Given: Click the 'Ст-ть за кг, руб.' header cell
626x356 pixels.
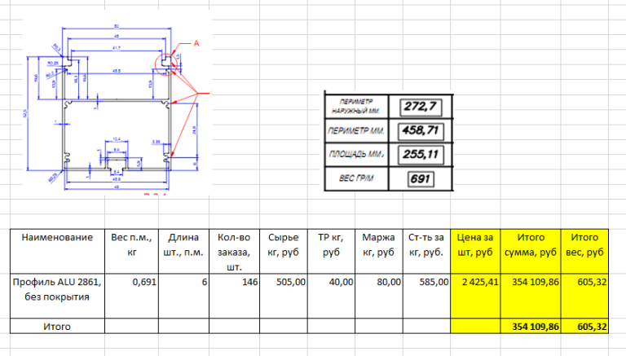Looking at the screenshot, I should (426, 252).
